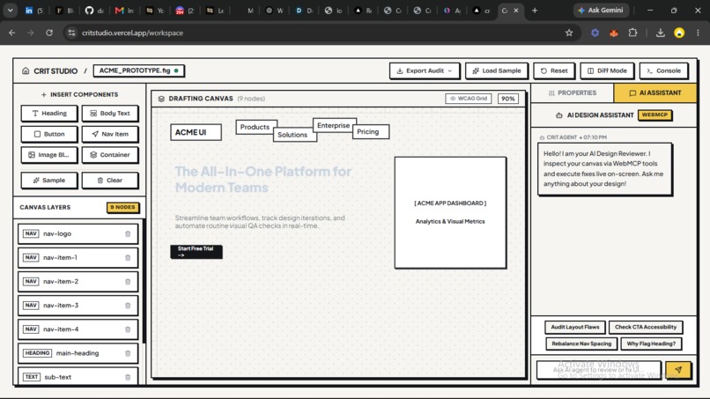View site information icon in address bar
The width and height of the screenshot is (710, 399).
pyautogui.click(x=71, y=33)
